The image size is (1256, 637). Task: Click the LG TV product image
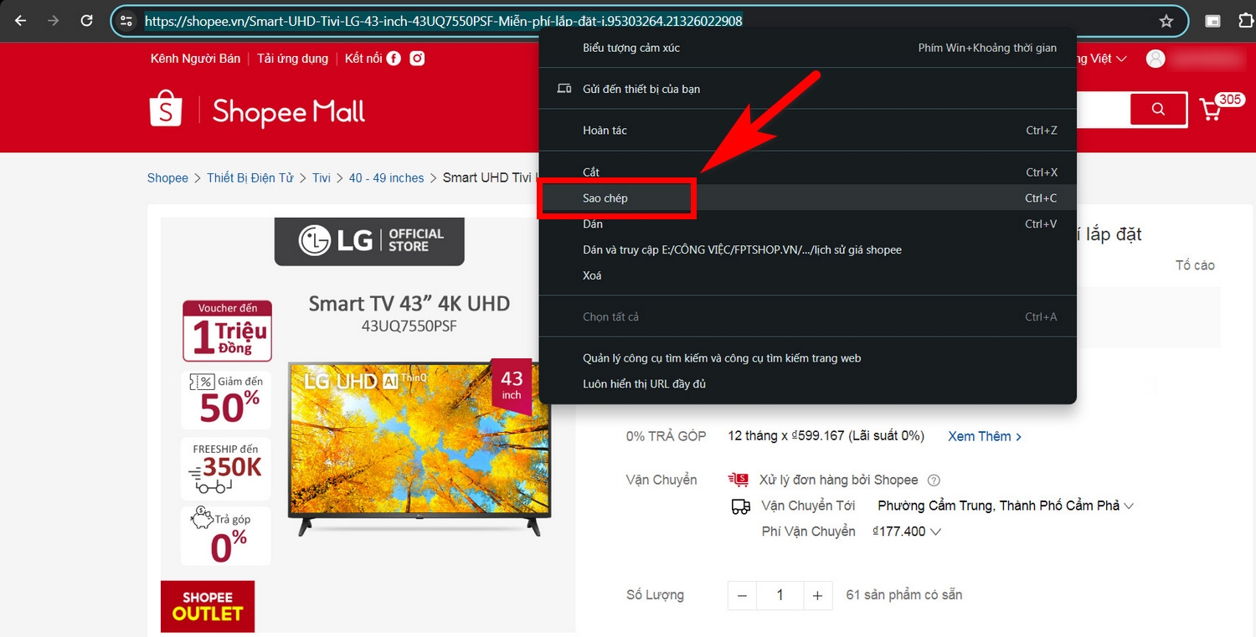click(x=420, y=448)
